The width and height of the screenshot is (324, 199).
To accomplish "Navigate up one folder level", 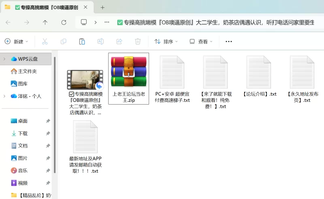I will [45, 22].
